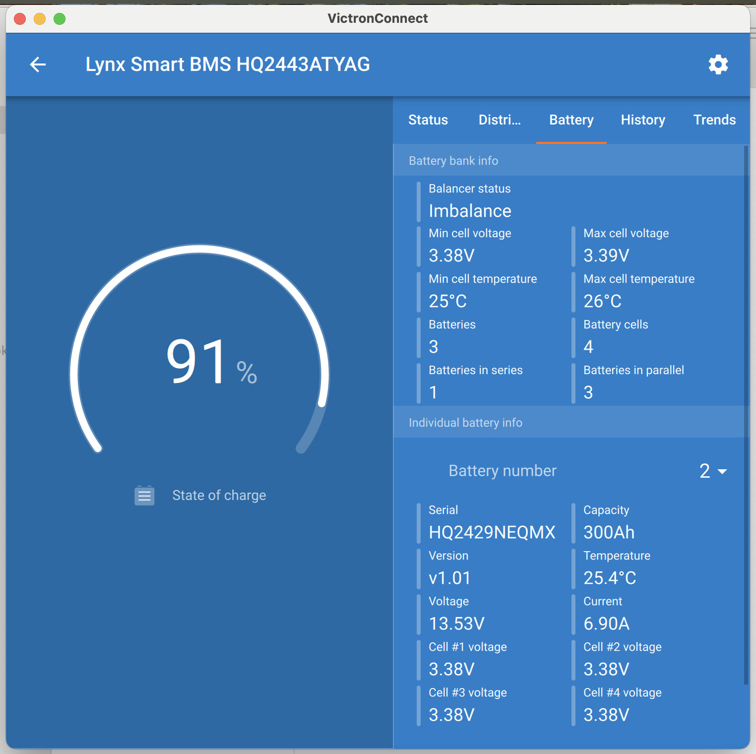Open the Distri... tab
The width and height of the screenshot is (756, 754).
click(500, 120)
